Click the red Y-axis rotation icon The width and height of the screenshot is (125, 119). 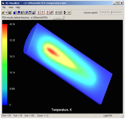tap(42, 13)
